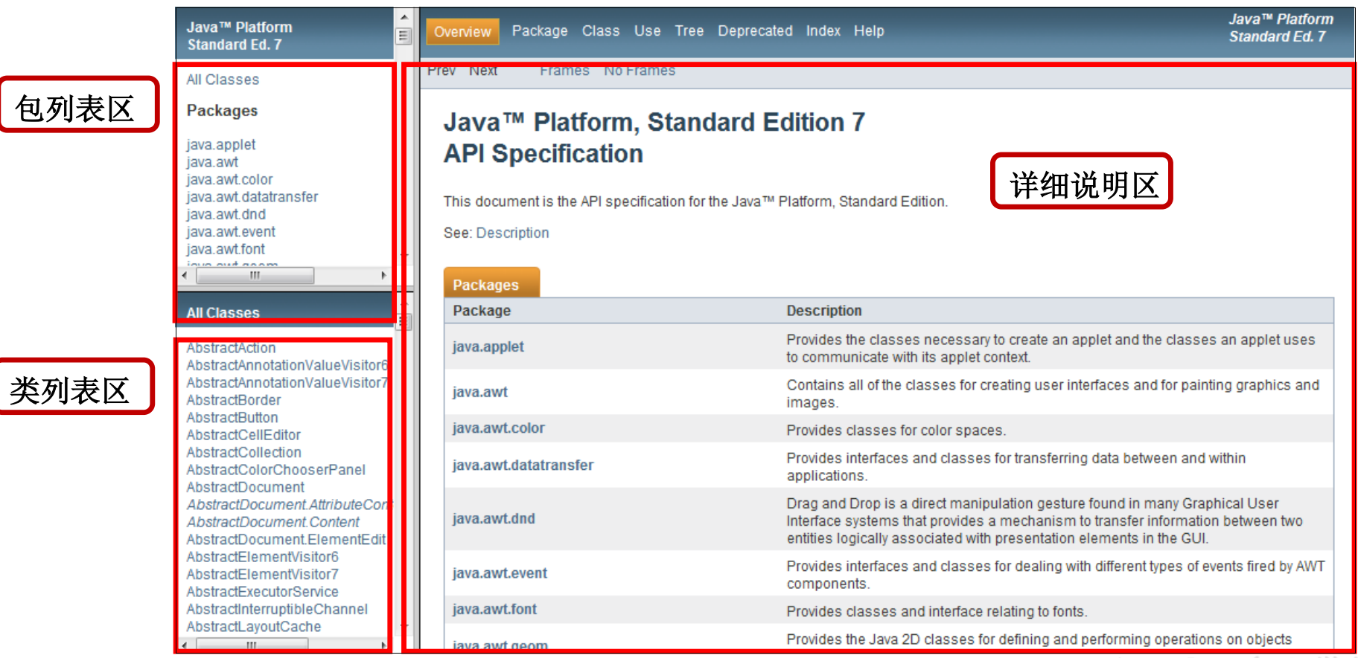1358x658 pixels.
Task: Open the AbstractAnnotationValueVisitor6 class
Action: click(x=287, y=365)
